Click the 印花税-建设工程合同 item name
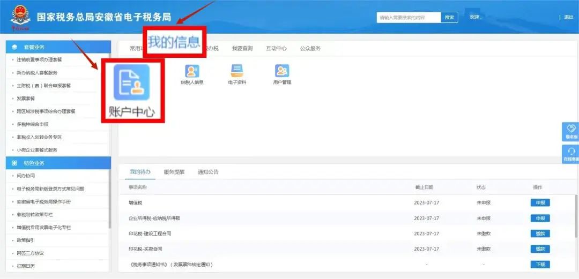579x279 pixels. tap(150, 234)
